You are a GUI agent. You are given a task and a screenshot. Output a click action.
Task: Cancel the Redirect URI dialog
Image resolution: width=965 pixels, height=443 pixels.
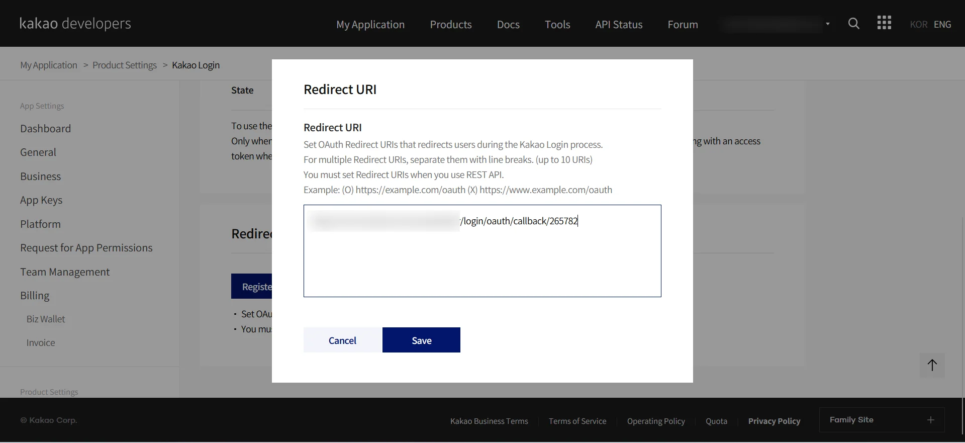[x=342, y=340]
